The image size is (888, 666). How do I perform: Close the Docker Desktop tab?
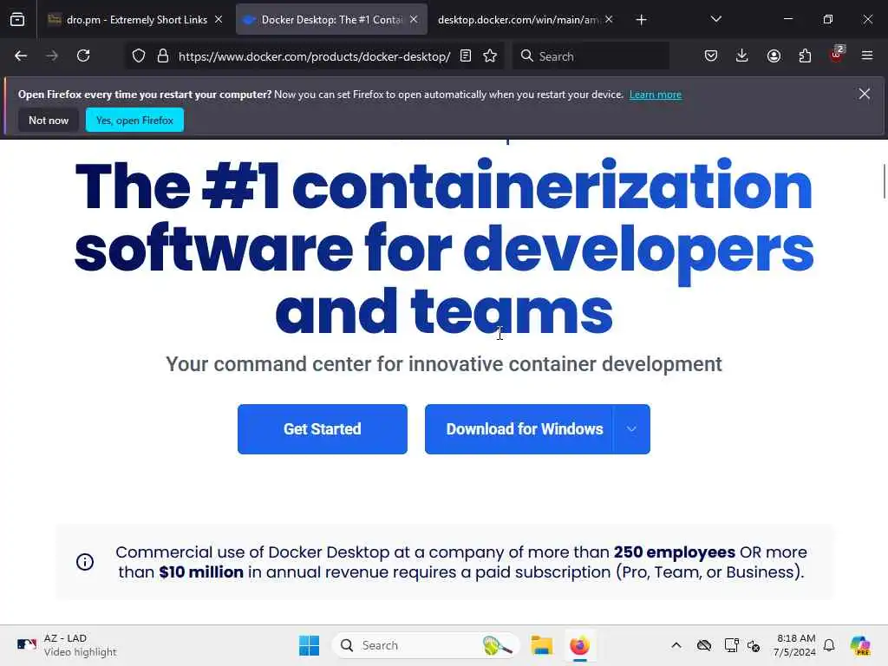pyautogui.click(x=414, y=20)
